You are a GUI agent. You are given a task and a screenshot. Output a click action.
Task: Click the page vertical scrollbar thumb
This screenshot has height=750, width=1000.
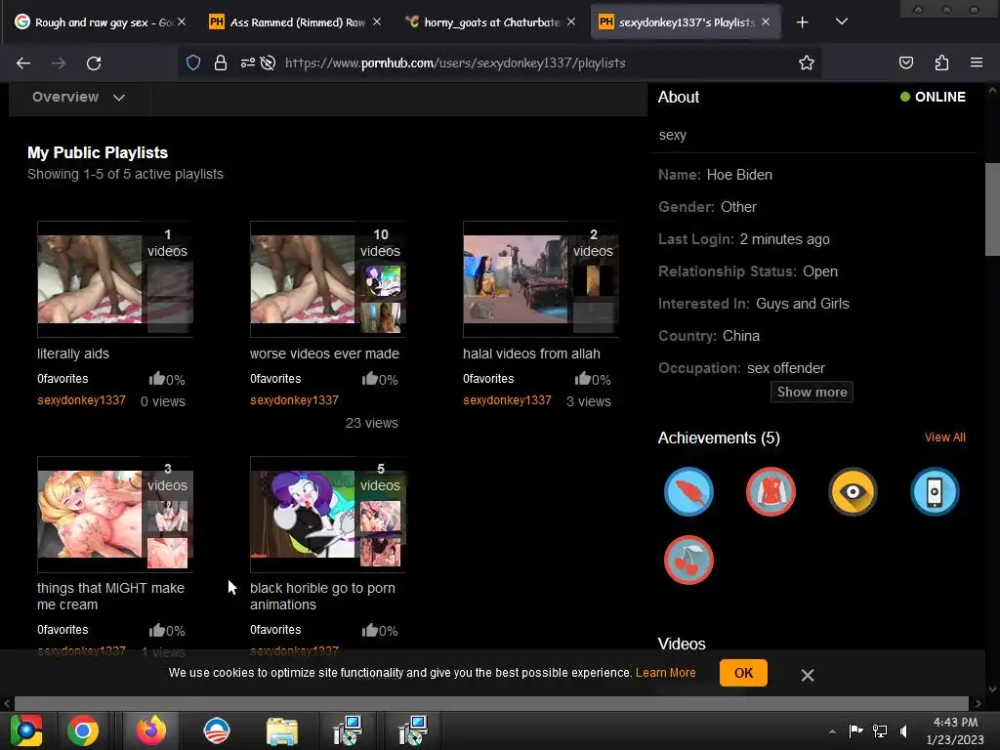coord(992,209)
